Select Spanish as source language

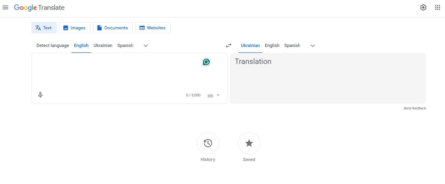(x=125, y=46)
